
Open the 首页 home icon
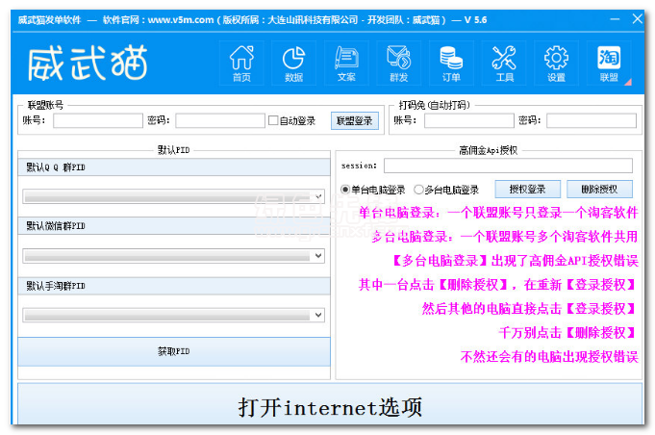241,64
